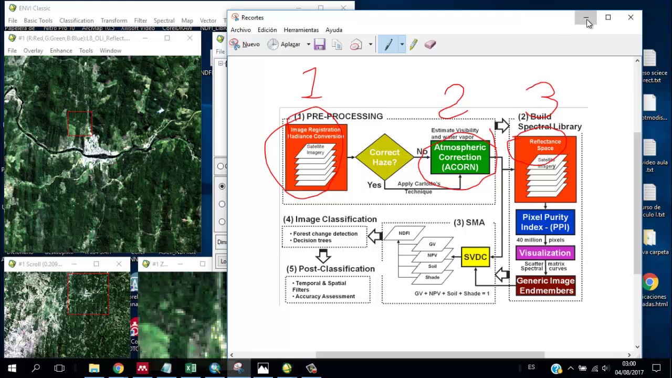Open the Enhance menu in display #1
This screenshot has width=672, height=378.
61,50
